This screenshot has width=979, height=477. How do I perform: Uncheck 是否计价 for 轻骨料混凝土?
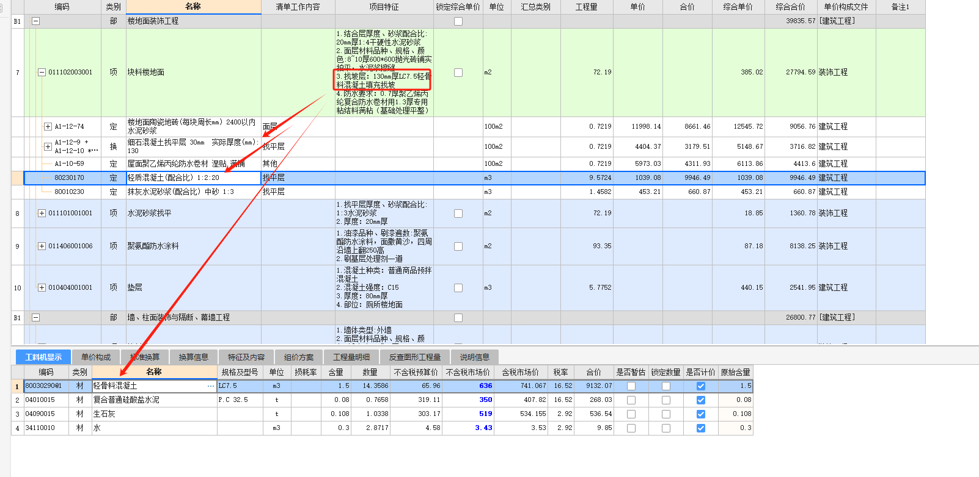[x=701, y=386]
